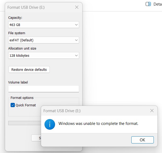The height and width of the screenshot is (153, 162).
Task: Click the Details pane icon
Action: 148,4
